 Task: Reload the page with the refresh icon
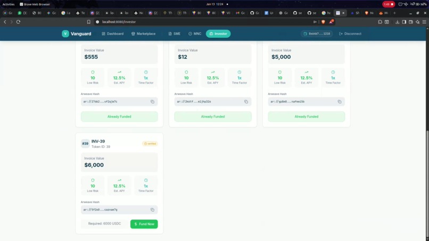point(18,22)
